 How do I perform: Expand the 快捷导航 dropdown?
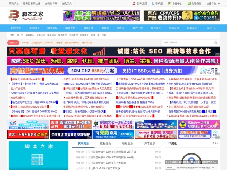213,3
